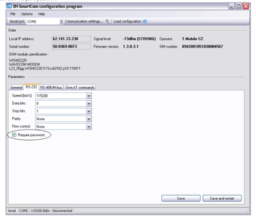Open the Options menu
Screen dimensions: 256x219
pyautogui.click(x=27, y=14)
